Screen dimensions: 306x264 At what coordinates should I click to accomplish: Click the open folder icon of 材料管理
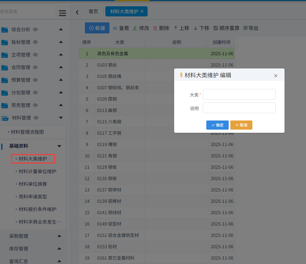coord(5,118)
